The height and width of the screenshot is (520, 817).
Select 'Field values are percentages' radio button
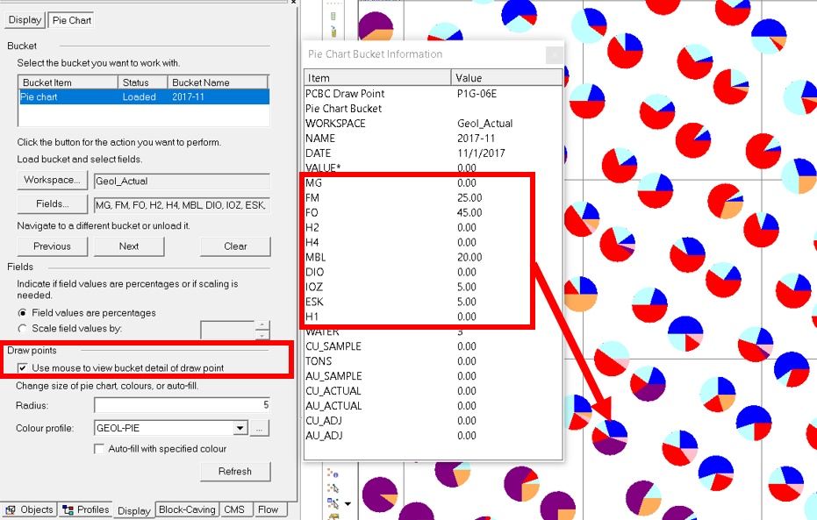(x=23, y=313)
